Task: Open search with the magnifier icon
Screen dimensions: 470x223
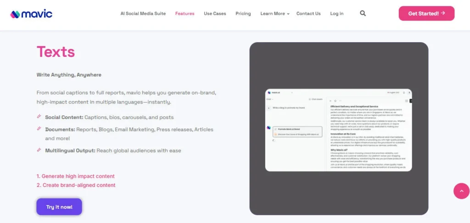Action: pos(363,14)
